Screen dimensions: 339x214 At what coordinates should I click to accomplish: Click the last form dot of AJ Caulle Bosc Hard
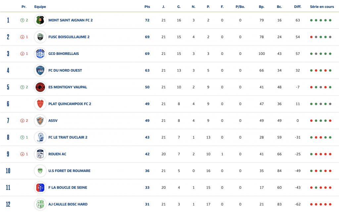[x=330, y=204]
